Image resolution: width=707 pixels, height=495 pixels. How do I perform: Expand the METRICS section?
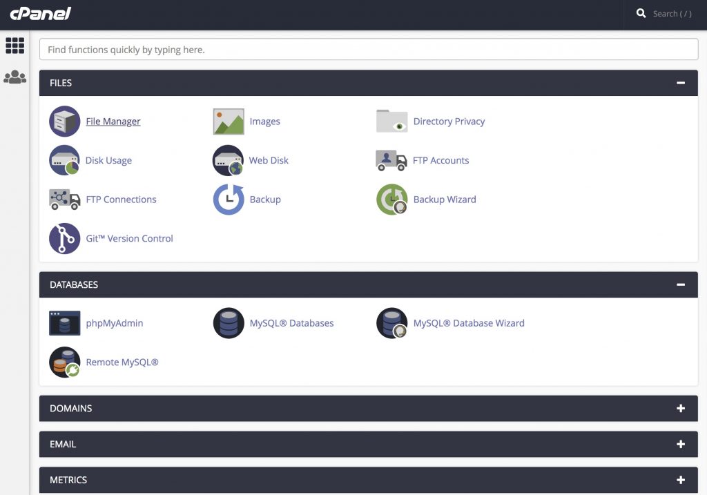pos(681,480)
